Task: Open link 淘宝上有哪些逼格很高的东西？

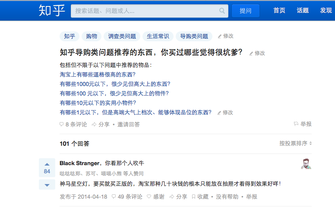Action: [98, 74]
